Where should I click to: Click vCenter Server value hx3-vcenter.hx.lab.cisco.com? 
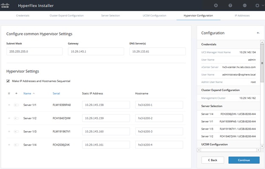point(239,67)
